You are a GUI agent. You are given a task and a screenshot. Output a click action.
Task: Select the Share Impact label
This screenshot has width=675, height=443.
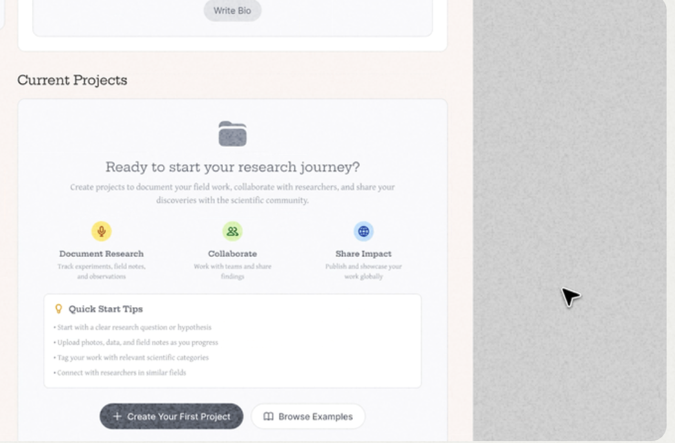[x=363, y=254]
